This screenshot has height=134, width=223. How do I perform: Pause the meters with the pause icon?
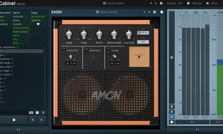(172, 107)
